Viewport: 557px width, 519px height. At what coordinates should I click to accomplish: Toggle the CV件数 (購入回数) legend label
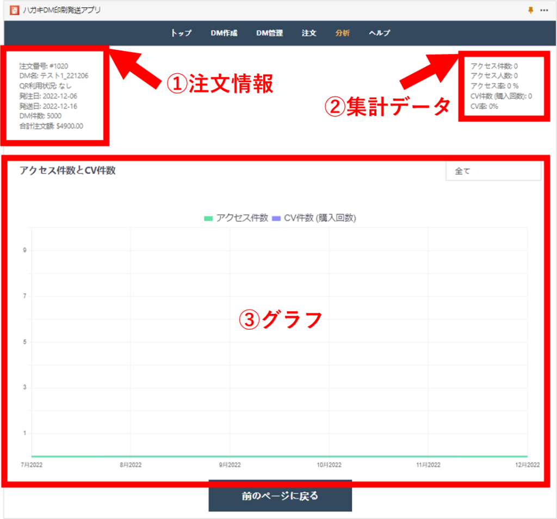(x=320, y=218)
